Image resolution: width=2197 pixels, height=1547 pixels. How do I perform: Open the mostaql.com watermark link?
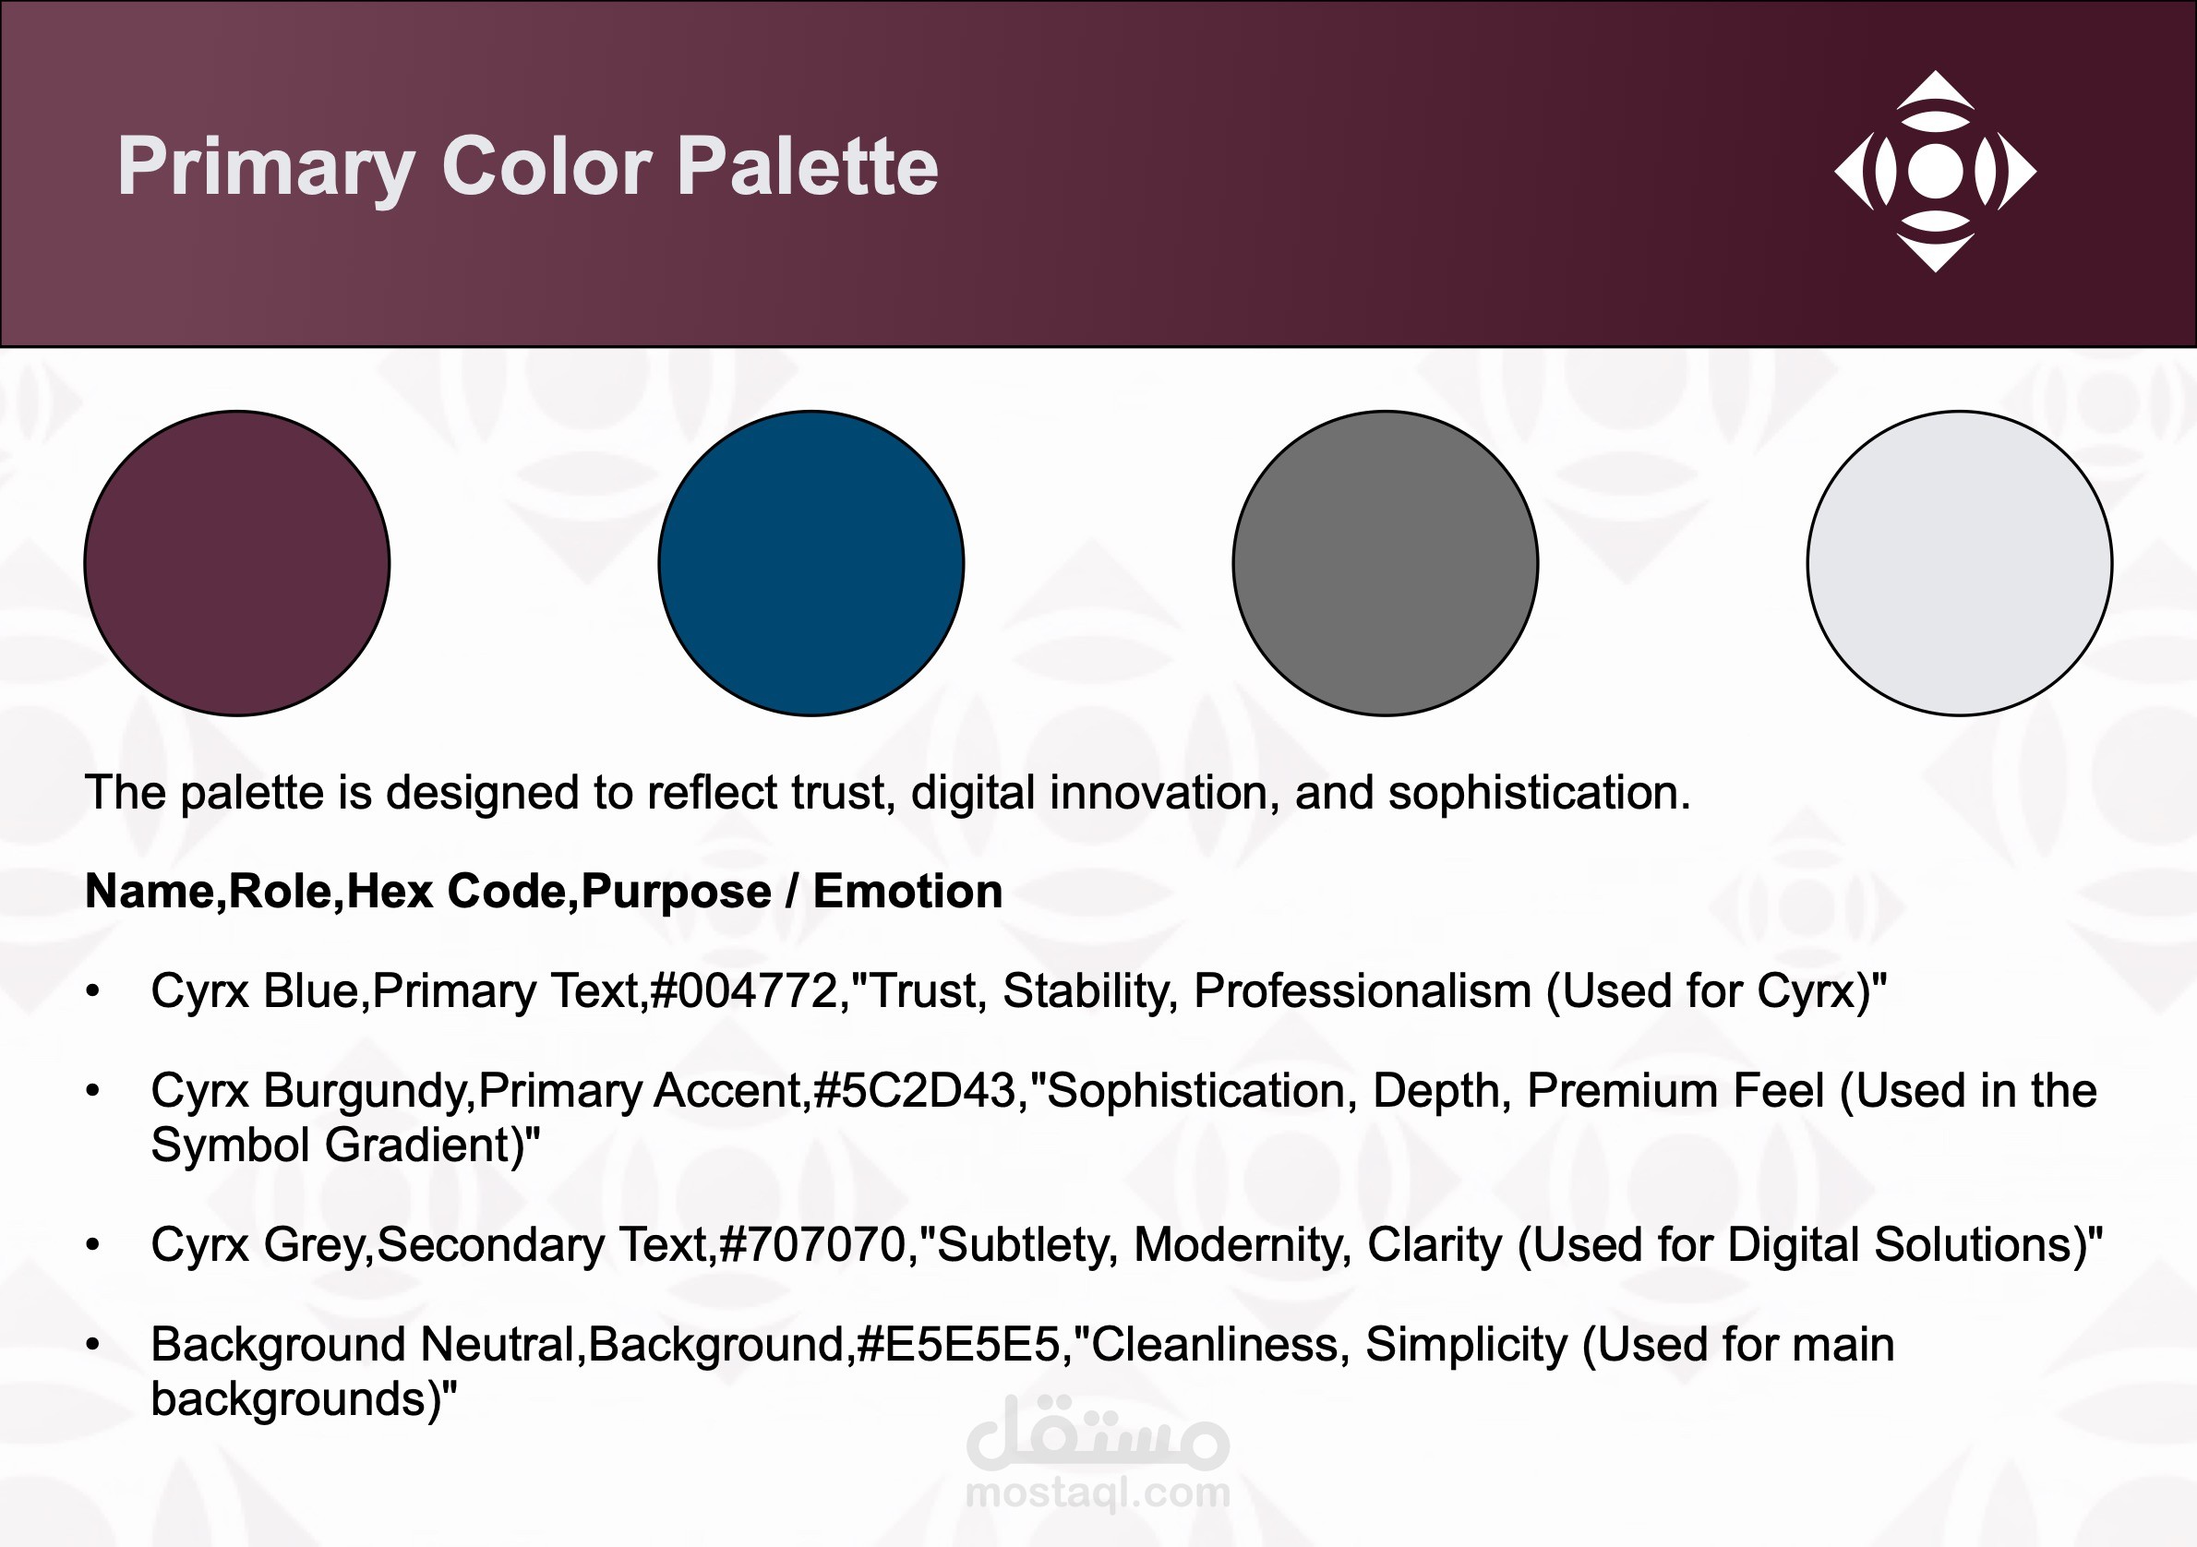click(1098, 1492)
